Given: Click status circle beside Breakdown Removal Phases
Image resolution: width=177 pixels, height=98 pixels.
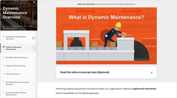Looking at the screenshot, I should pyautogui.click(x=34, y=58).
